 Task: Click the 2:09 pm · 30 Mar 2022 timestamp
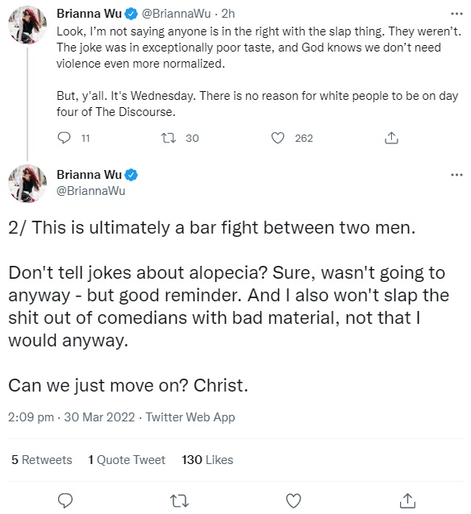coord(72,417)
